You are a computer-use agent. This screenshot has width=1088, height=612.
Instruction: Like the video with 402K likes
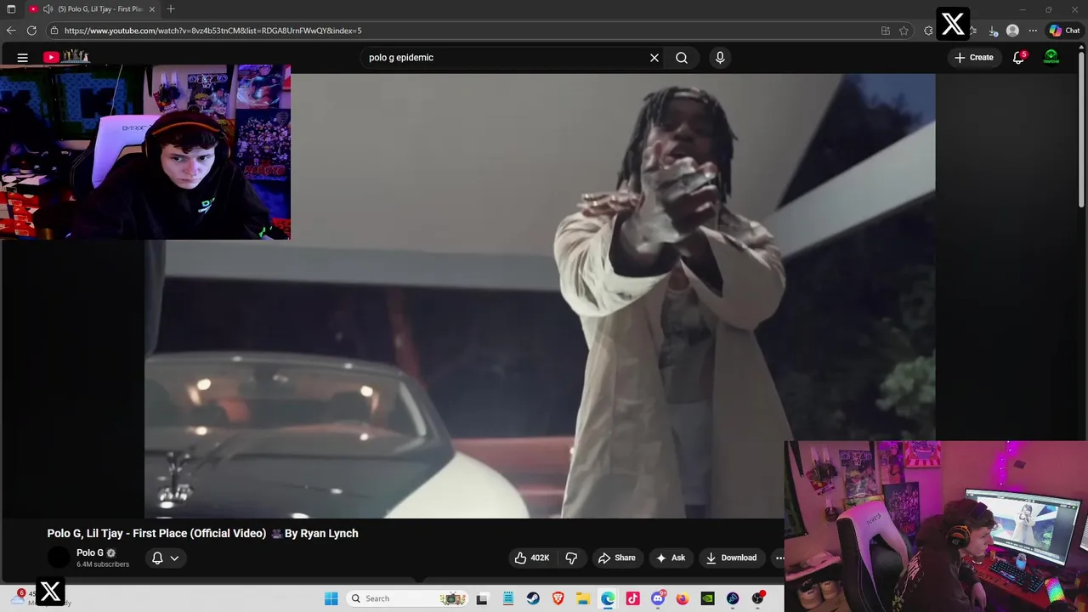532,558
